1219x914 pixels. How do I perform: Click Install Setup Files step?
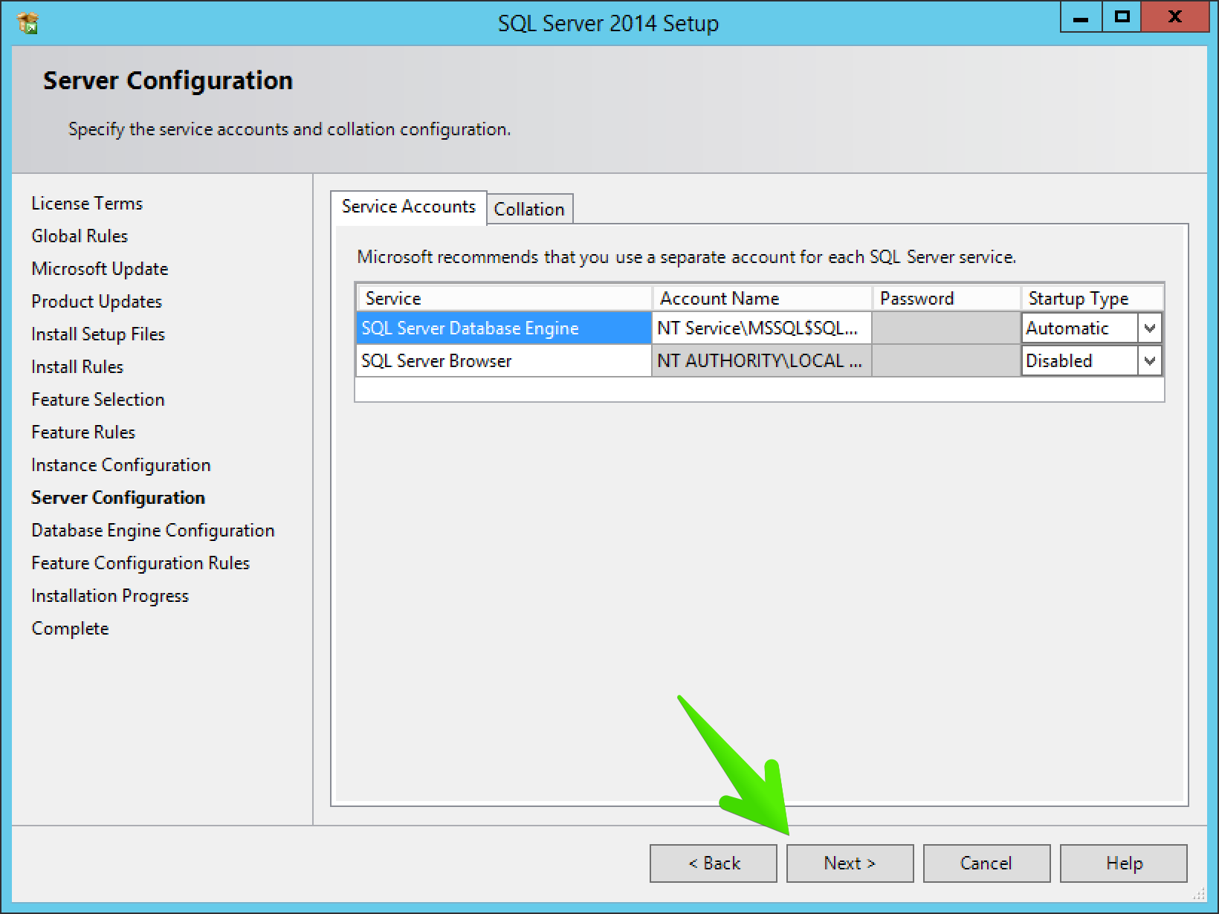tap(98, 334)
